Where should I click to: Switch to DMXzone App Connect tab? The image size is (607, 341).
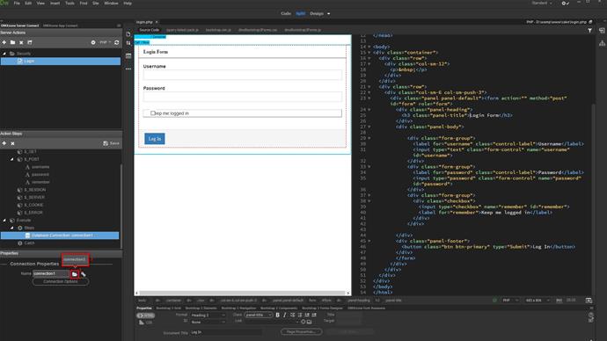point(60,25)
